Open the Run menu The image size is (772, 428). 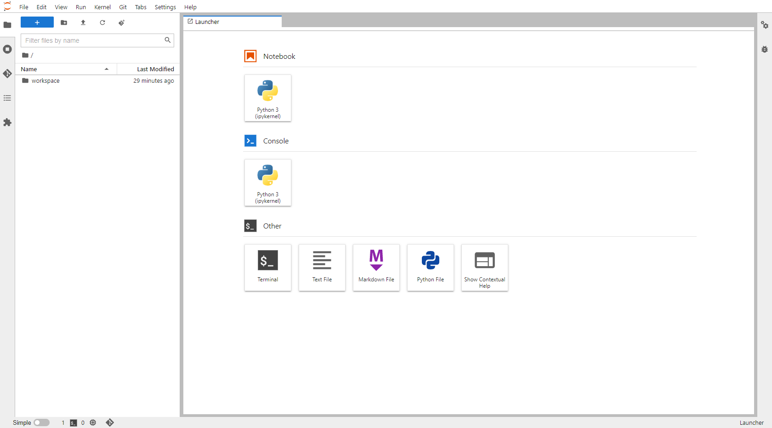tap(81, 7)
